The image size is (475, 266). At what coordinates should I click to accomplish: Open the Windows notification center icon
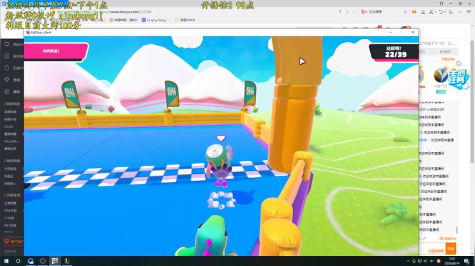coord(467,261)
